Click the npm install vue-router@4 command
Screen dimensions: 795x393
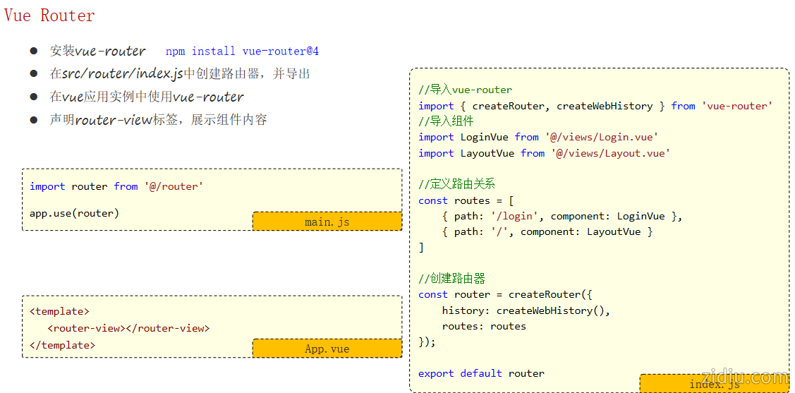(x=242, y=52)
